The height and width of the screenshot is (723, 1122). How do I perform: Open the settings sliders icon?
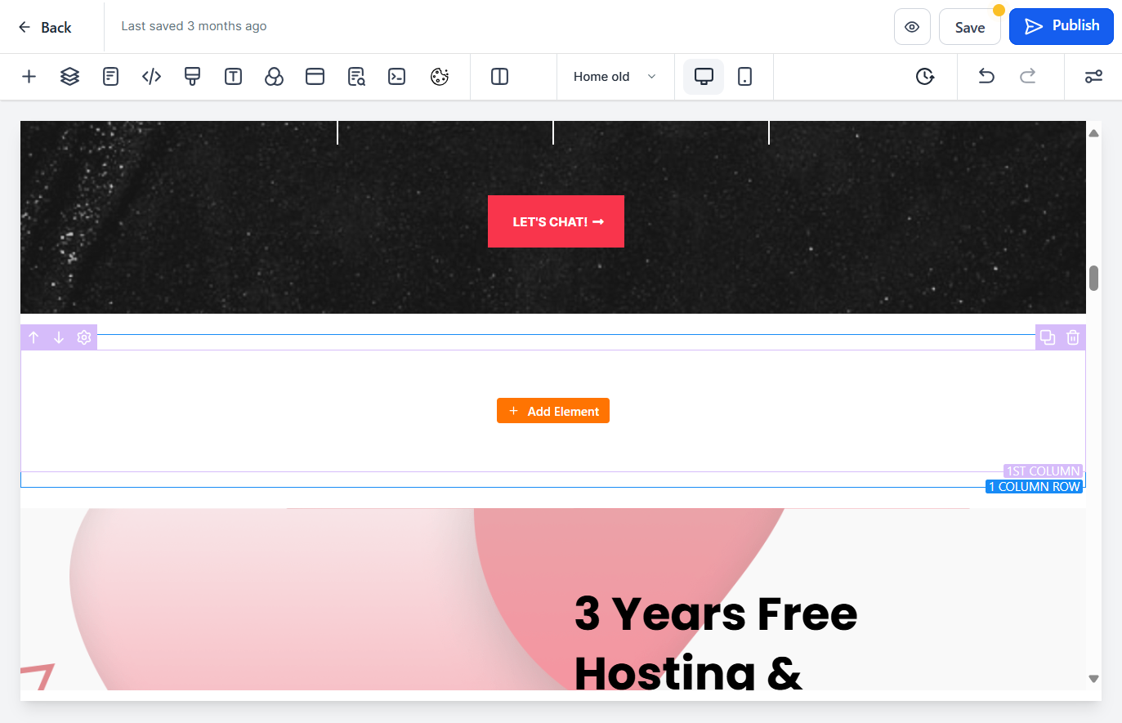click(1093, 77)
